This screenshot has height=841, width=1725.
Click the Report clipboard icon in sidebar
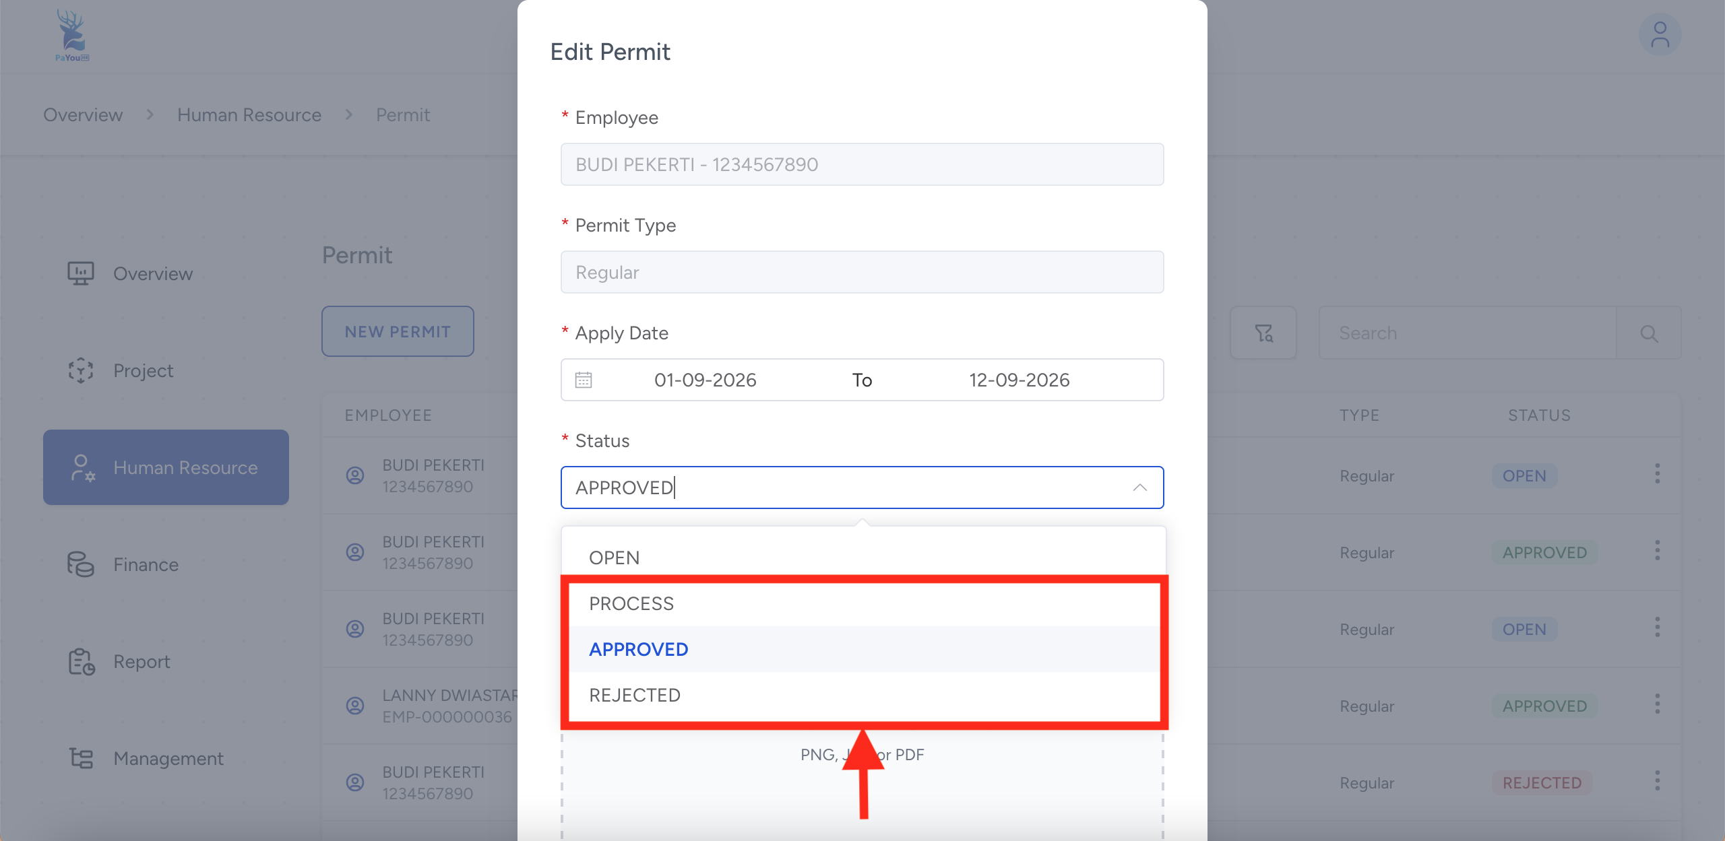[80, 661]
